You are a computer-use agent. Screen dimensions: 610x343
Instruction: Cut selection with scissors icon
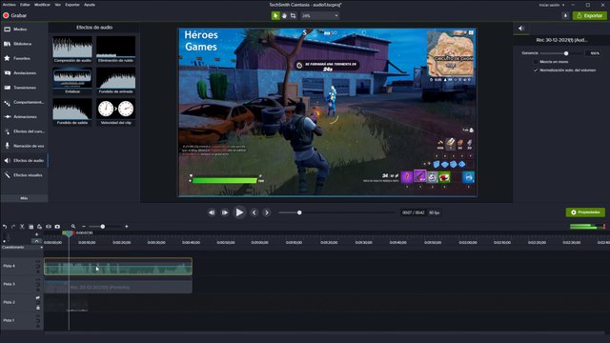tap(22, 227)
